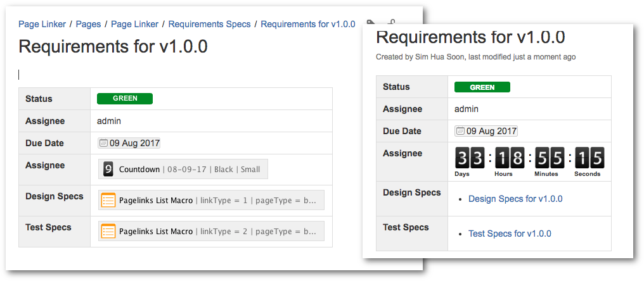Click the countdown Days flip digits
This screenshot has height=281, width=644.
pos(471,157)
